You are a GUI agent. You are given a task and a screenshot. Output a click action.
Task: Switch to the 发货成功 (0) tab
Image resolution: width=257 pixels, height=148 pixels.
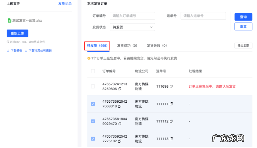(x=127, y=46)
